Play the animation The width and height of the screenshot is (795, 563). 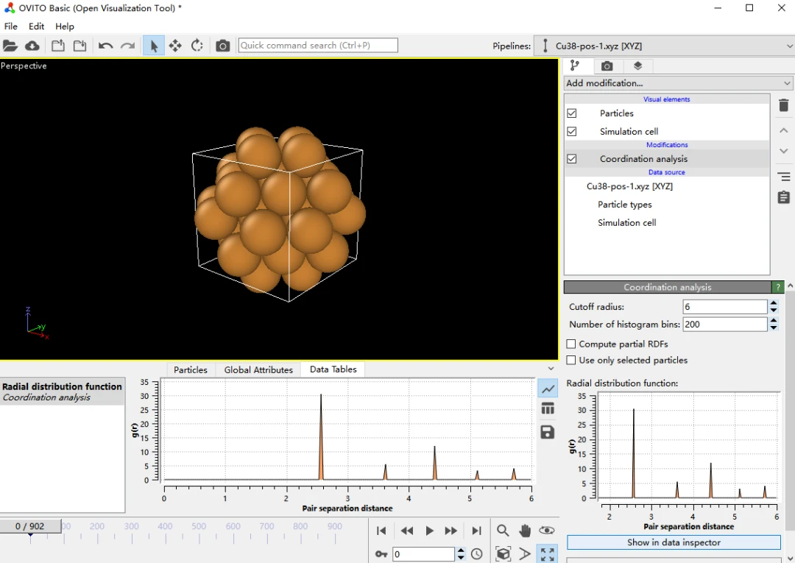(429, 531)
